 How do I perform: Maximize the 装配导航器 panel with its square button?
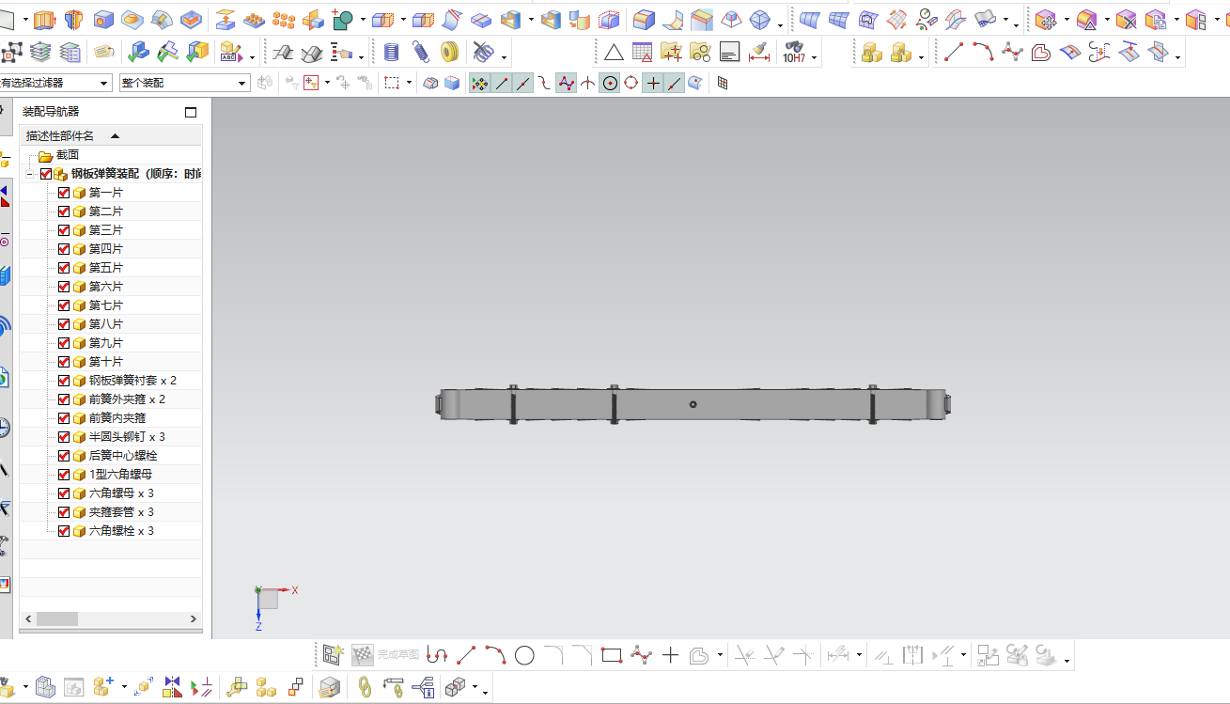(191, 112)
